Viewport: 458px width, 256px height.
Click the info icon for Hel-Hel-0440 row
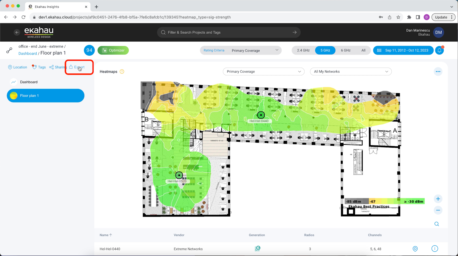click(435, 249)
